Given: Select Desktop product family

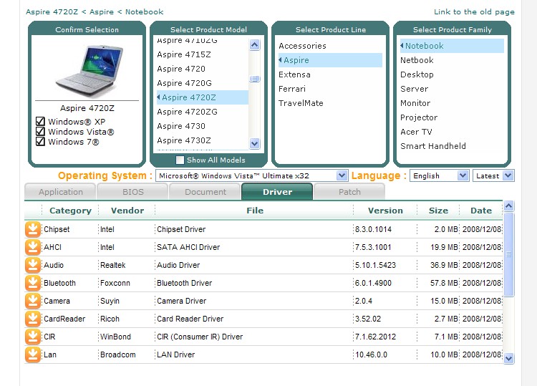Looking at the screenshot, I should 417,74.
